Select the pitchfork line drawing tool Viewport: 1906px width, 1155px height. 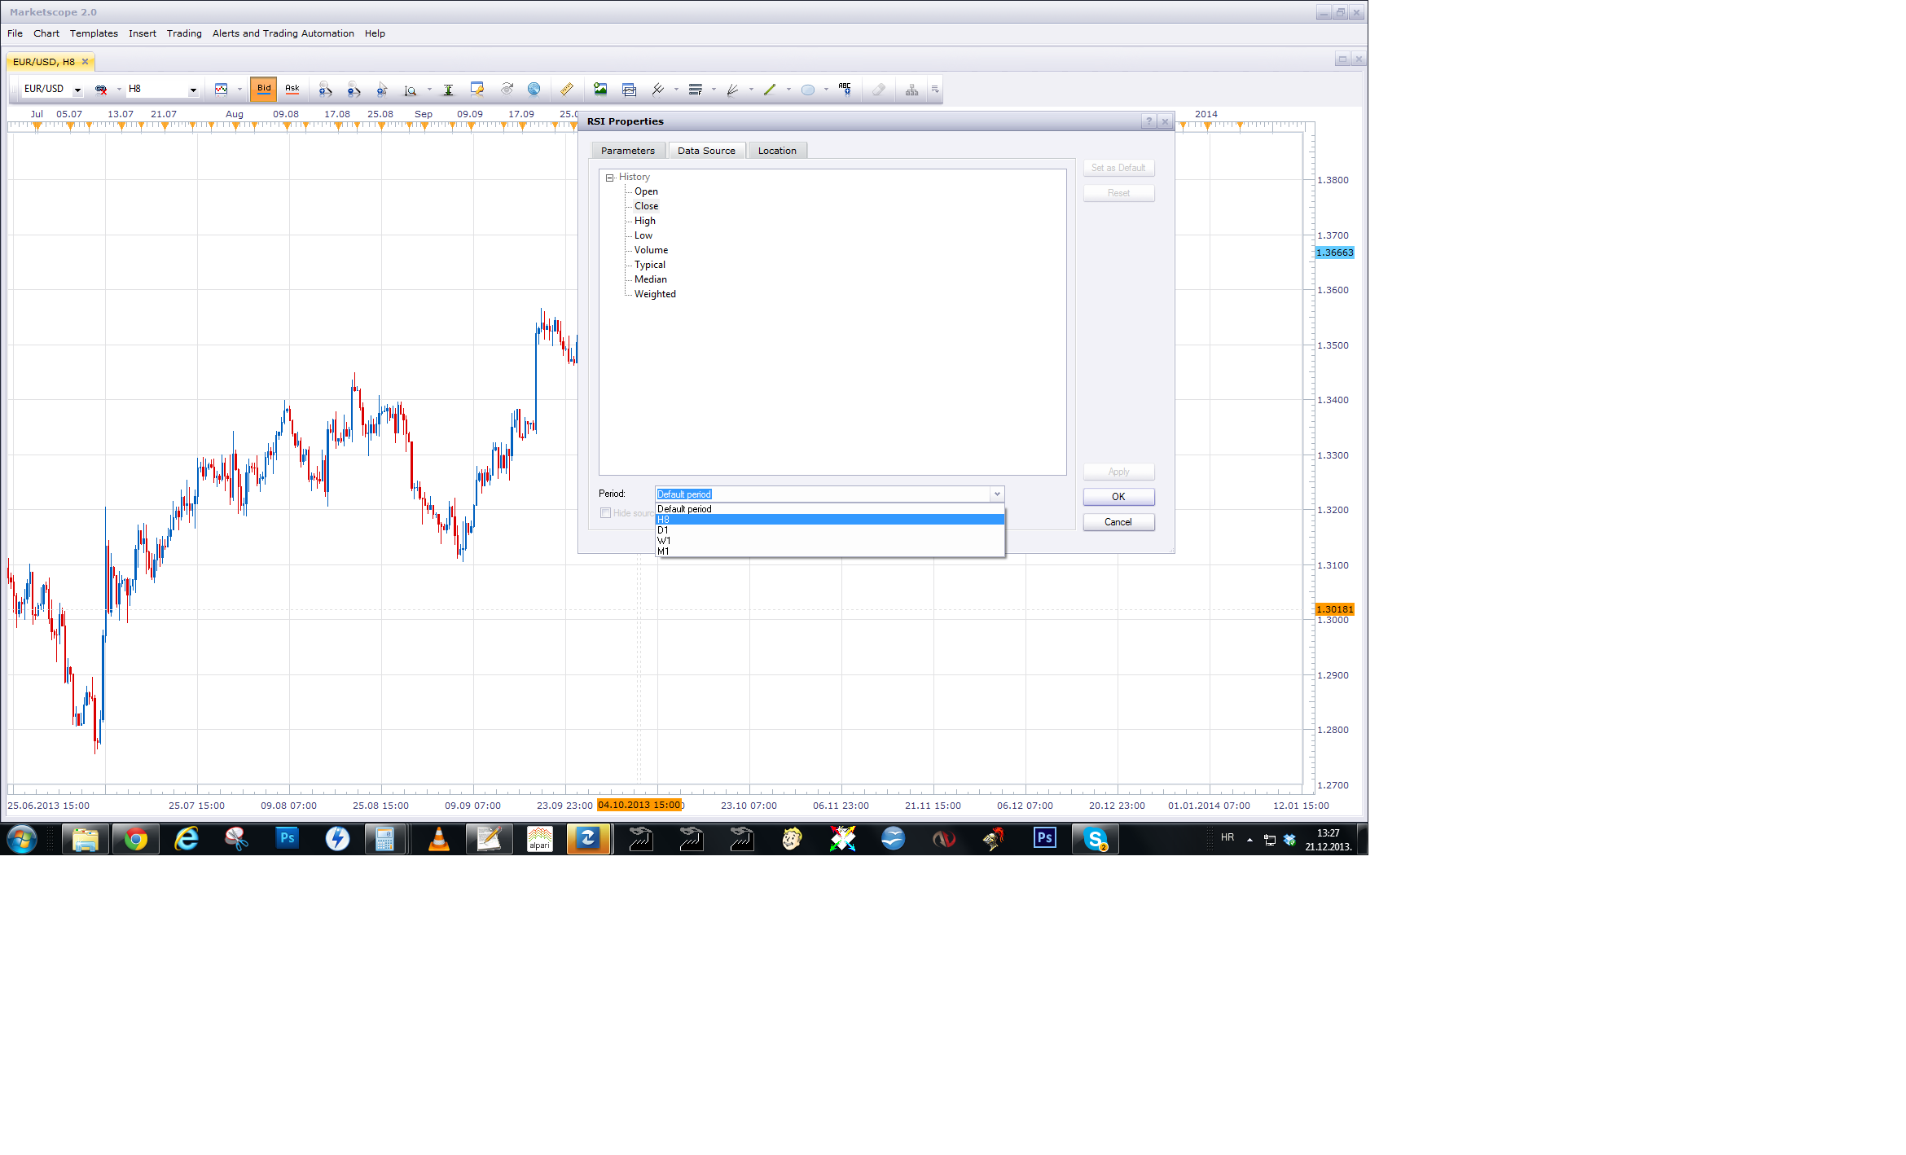[658, 90]
